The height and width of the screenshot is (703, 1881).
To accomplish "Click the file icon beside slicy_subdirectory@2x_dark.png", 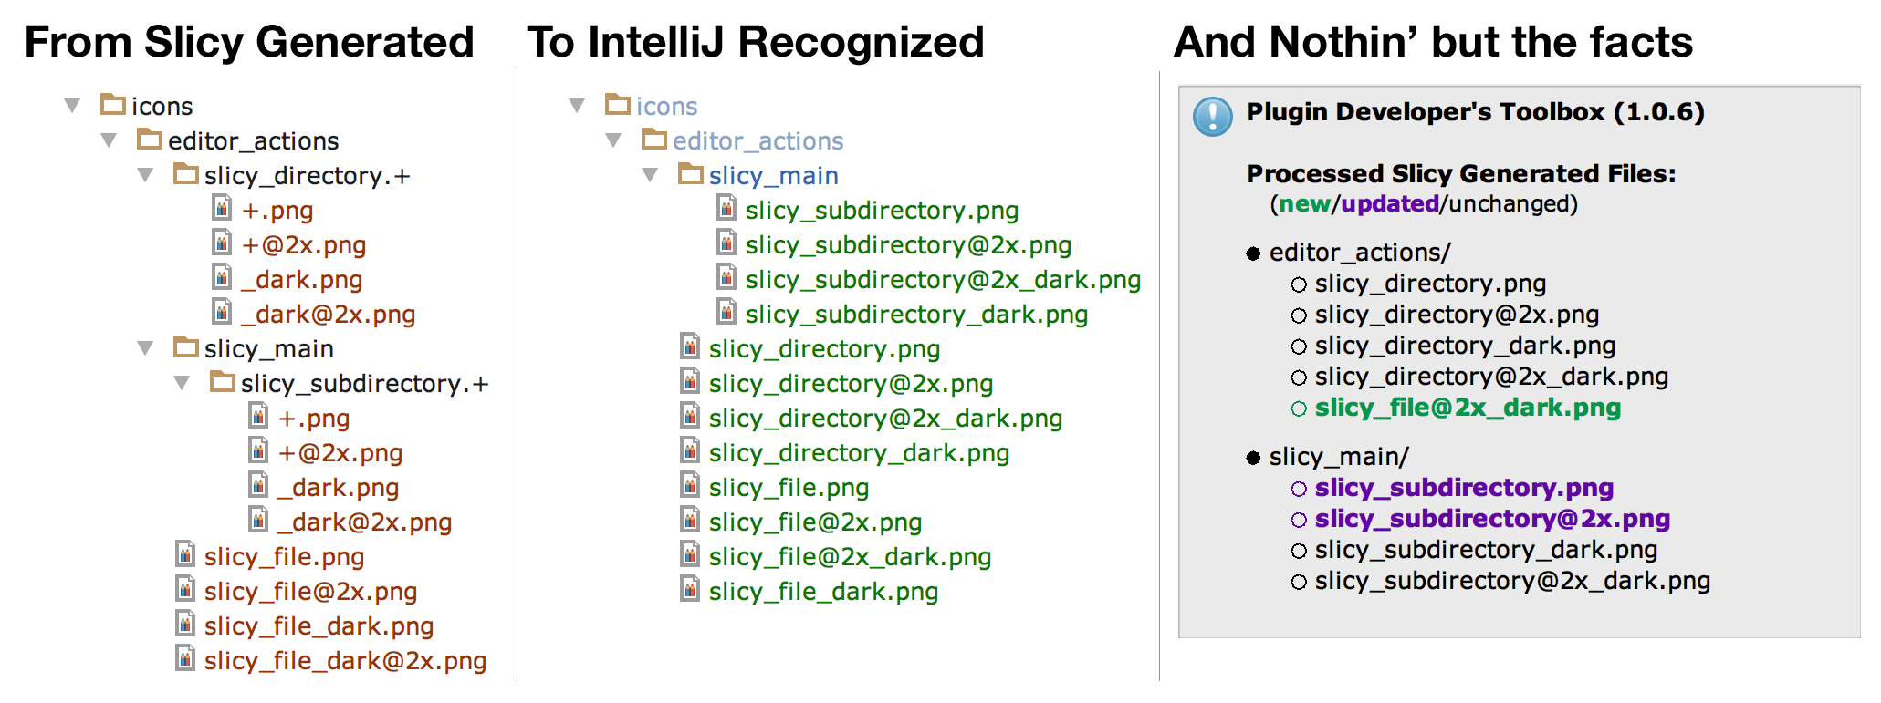I will click(726, 278).
